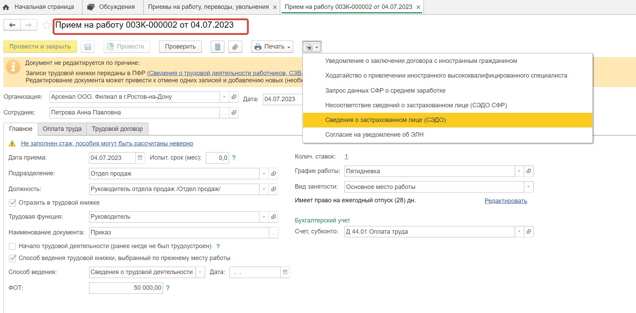Expand the Счет, субконто dropdown

coord(519,232)
